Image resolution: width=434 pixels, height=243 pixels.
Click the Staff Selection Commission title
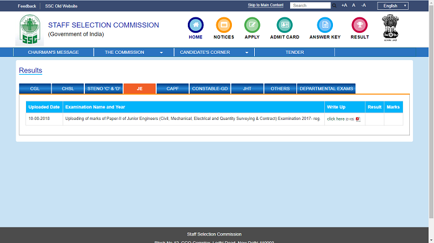tap(104, 25)
